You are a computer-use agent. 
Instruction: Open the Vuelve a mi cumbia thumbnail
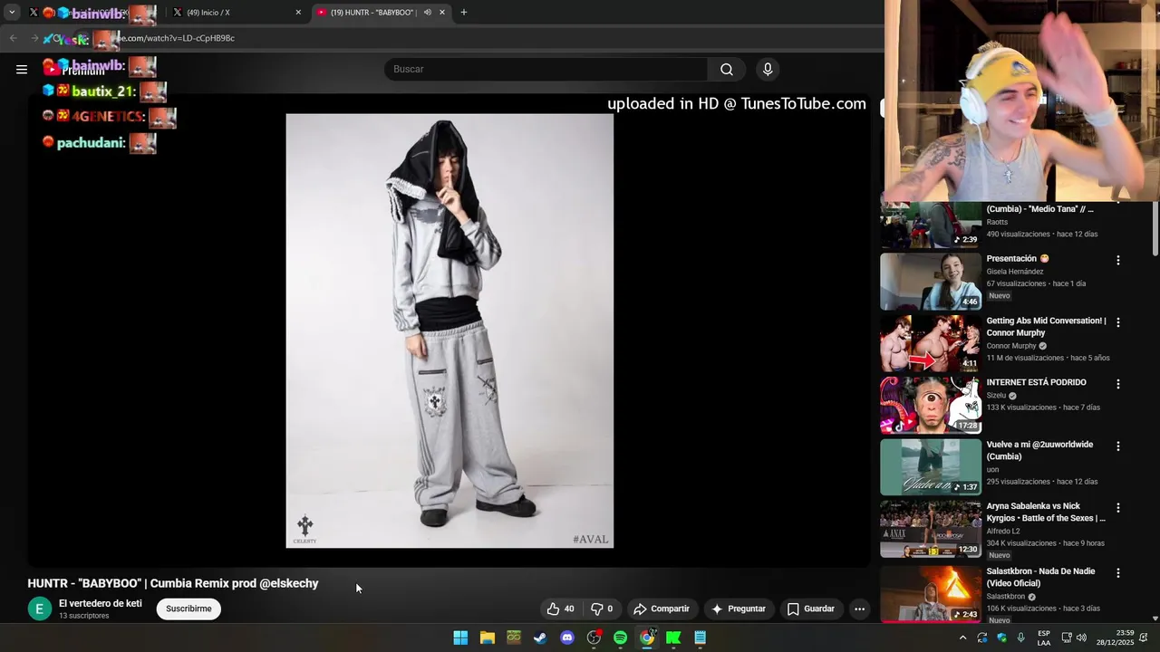point(931,467)
